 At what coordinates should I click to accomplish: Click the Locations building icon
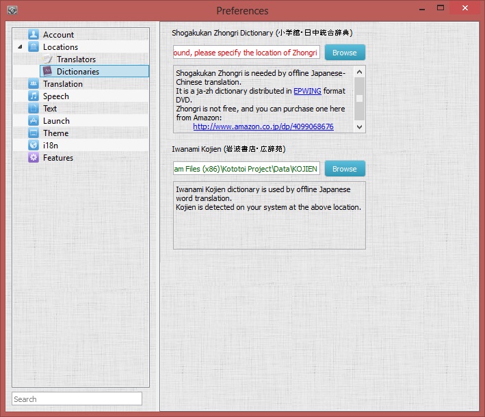pos(34,46)
